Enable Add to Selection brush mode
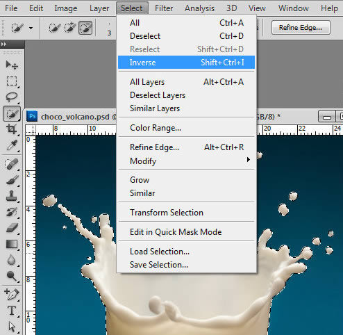Screen dimensions: 343x335 (70, 28)
